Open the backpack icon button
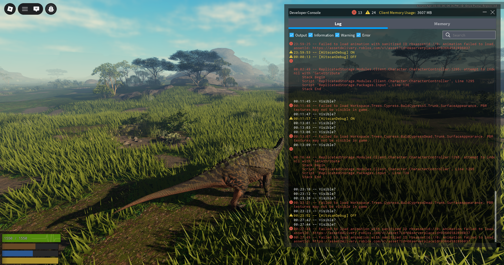The image size is (504, 265). tap(51, 9)
